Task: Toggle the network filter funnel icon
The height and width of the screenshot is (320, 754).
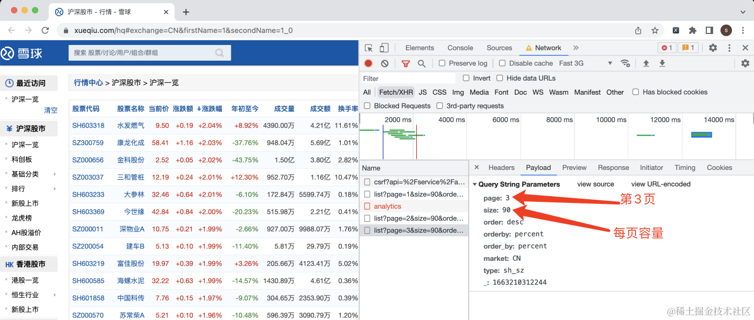Action: [x=405, y=63]
